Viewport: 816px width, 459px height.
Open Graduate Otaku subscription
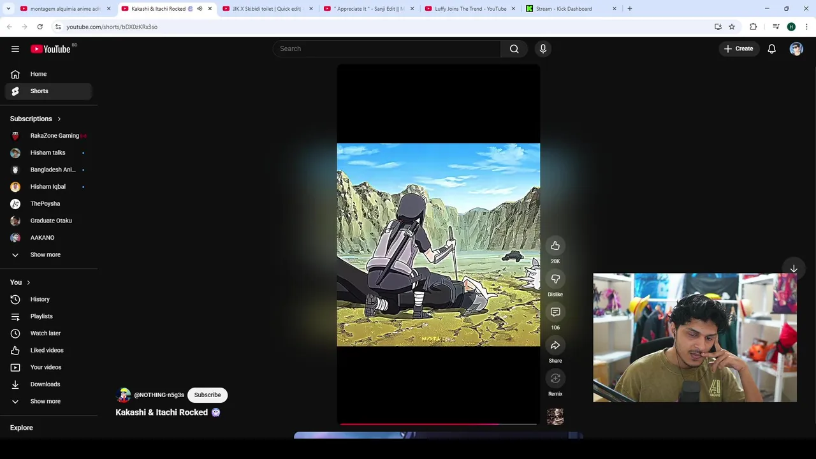coord(48,221)
